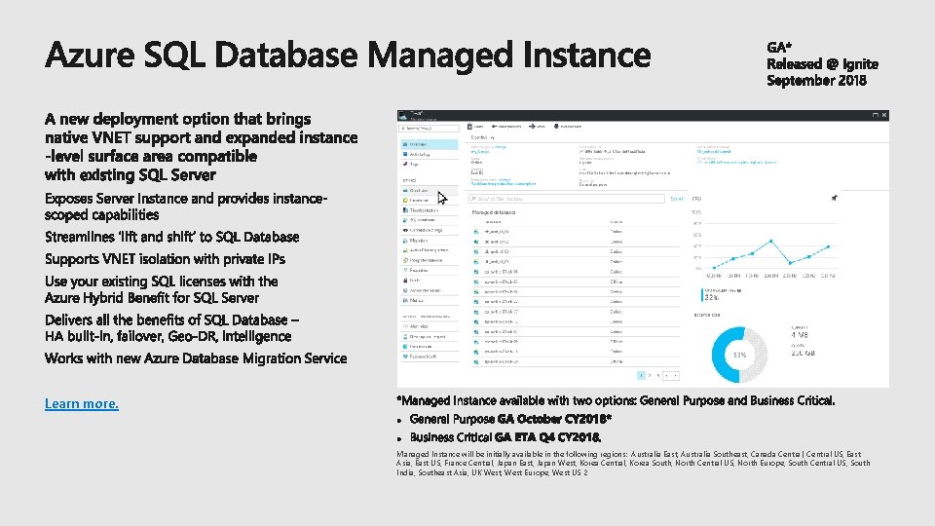Click the Activity log sidebar icon
Viewport: 935px width, 526px height.
[x=405, y=154]
